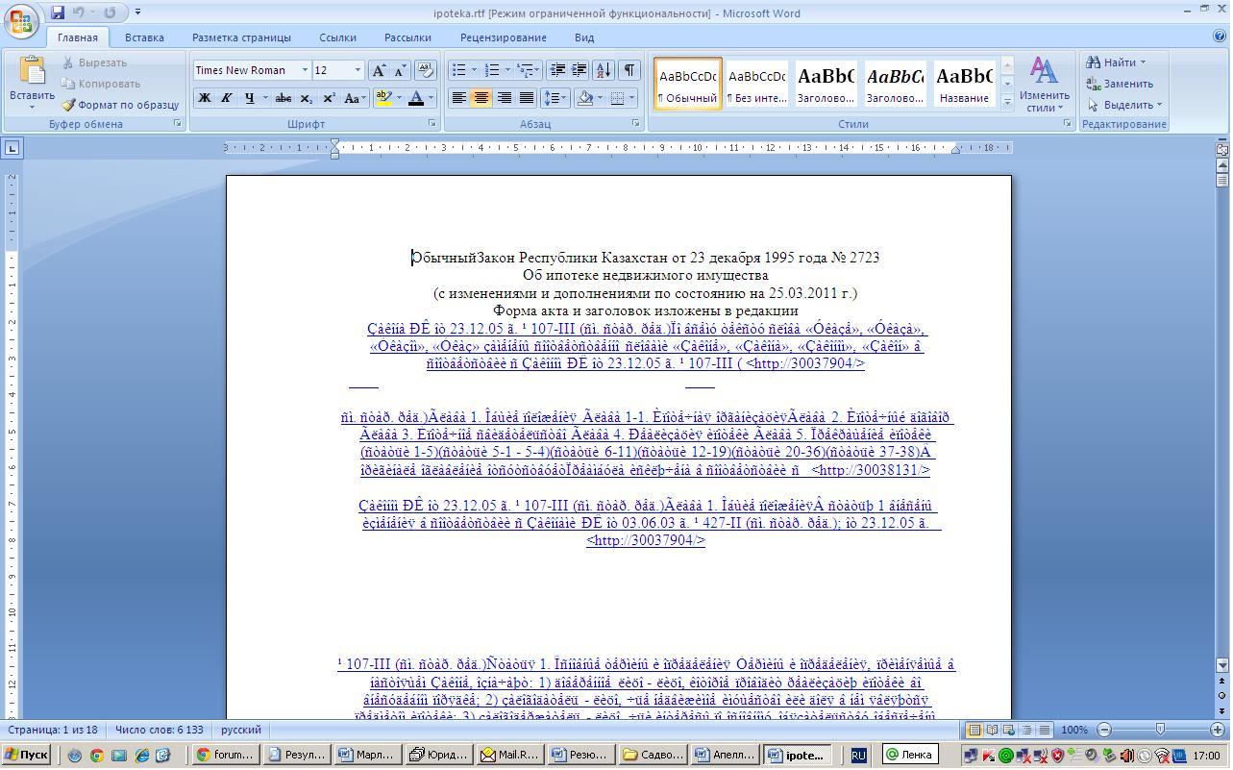1233x770 pixels.
Task: Follow hyperlink http://30037904 in second link paragraph
Action: pyautogui.click(x=646, y=540)
